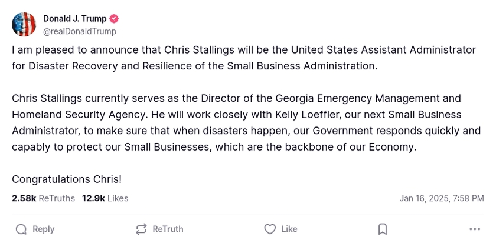
Task: Click the Reply speech bubble icon
Action: click(x=21, y=229)
